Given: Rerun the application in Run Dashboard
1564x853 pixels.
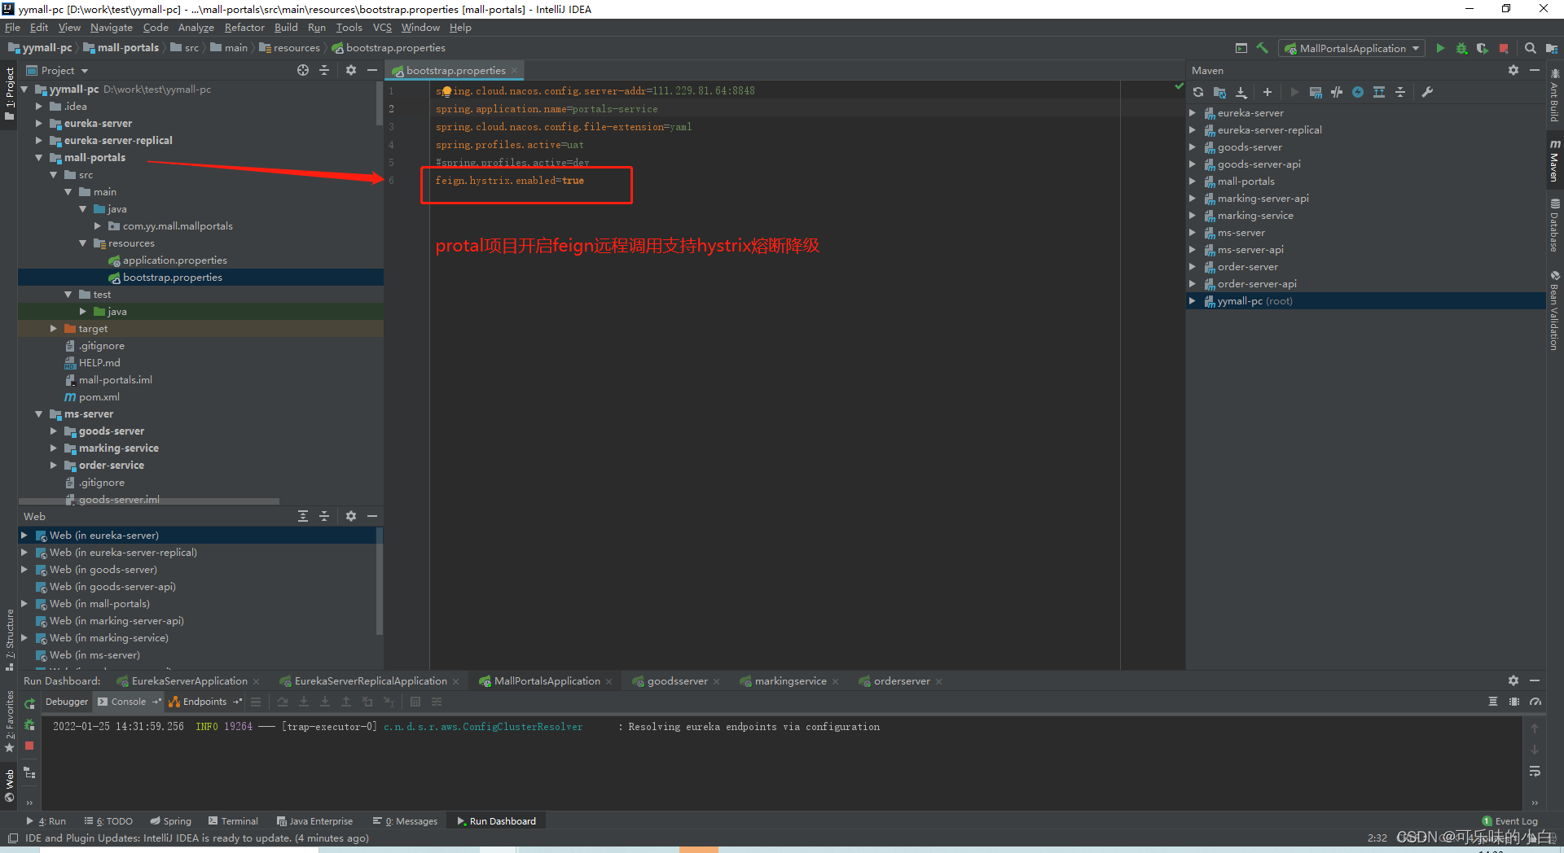Looking at the screenshot, I should [x=29, y=703].
